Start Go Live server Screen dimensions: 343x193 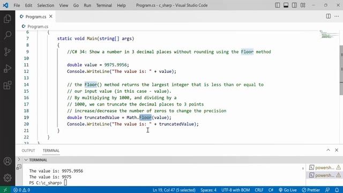point(288,190)
